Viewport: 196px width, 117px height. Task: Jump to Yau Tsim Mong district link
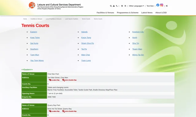pyautogui.click(x=37, y=60)
